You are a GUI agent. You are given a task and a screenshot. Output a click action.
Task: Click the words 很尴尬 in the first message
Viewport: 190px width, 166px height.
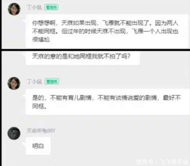[x=41, y=39]
